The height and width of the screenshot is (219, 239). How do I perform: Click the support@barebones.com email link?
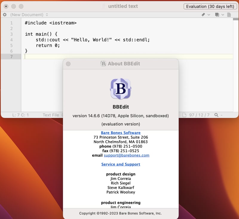(x=126, y=155)
